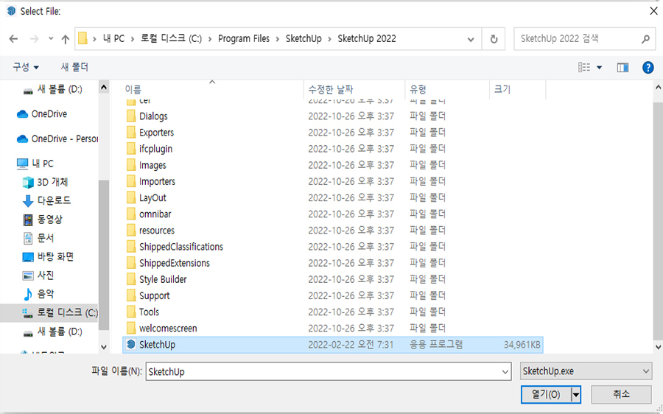This screenshot has height=414, width=663.
Task: Click Program Files breadcrumb
Action: tap(244, 39)
